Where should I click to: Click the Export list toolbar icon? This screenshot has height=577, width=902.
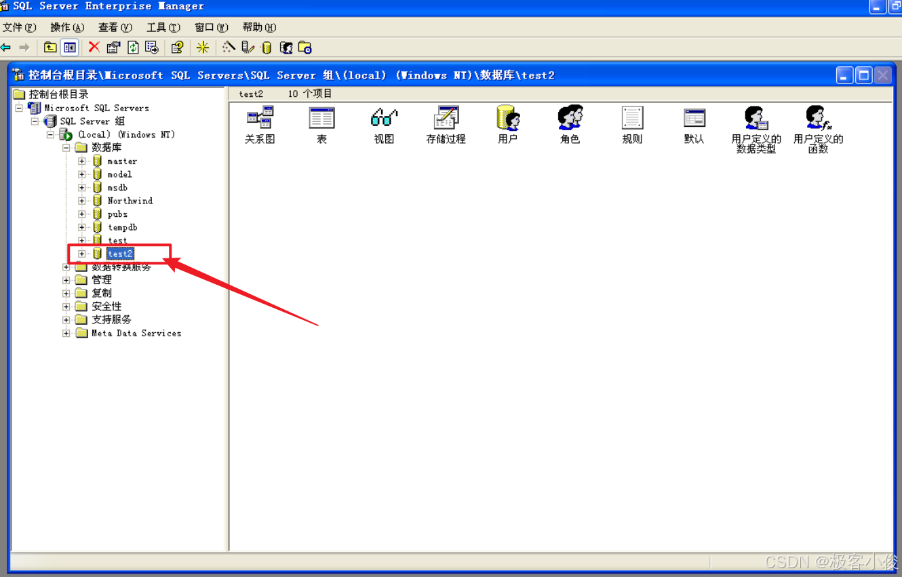(152, 47)
